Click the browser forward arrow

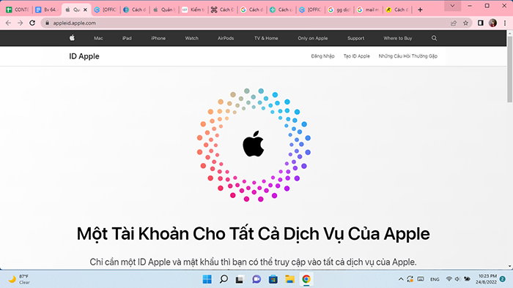tap(21, 23)
